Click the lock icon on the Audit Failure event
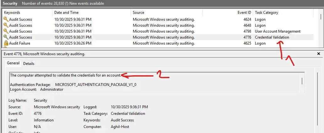 click(6, 43)
